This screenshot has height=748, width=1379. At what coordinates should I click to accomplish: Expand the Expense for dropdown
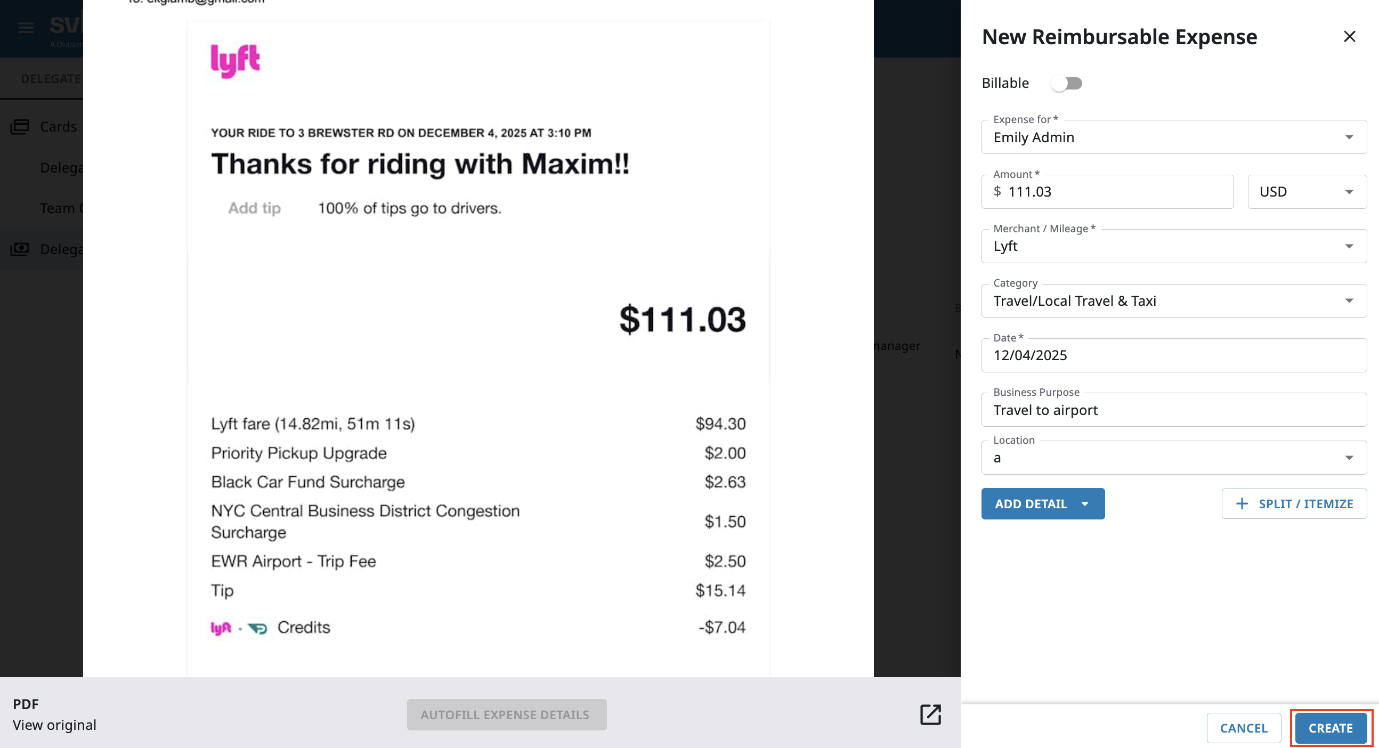click(x=1349, y=137)
